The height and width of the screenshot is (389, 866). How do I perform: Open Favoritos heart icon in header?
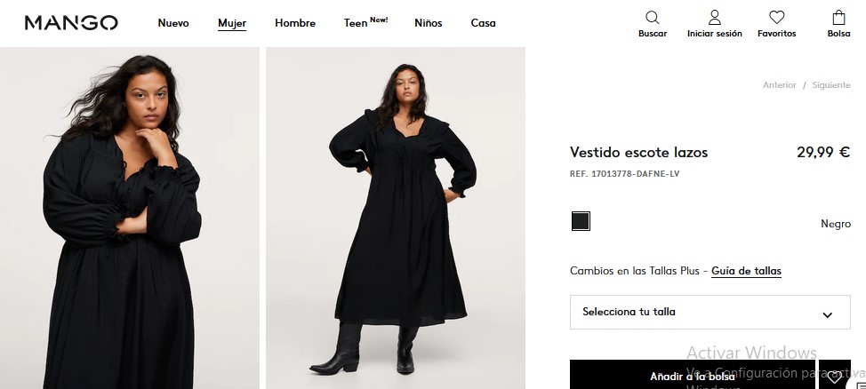(776, 18)
